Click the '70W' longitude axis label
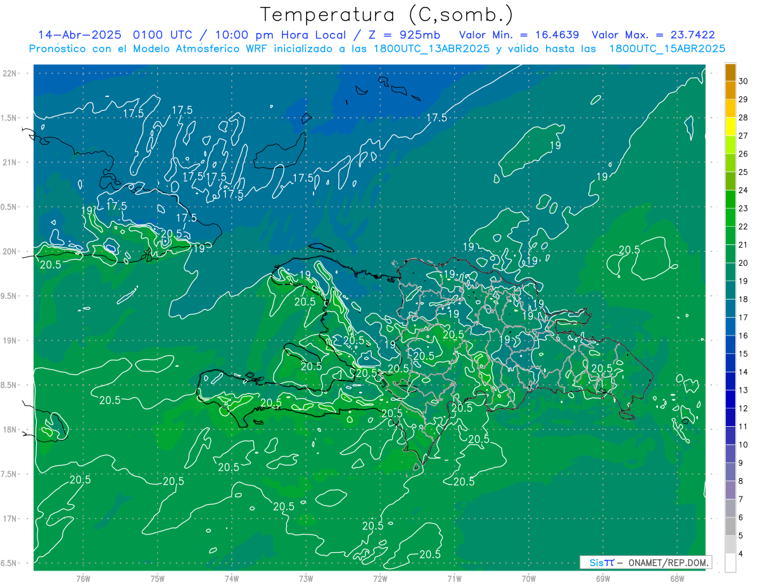Image resolution: width=760 pixels, height=587 pixels. click(529, 579)
